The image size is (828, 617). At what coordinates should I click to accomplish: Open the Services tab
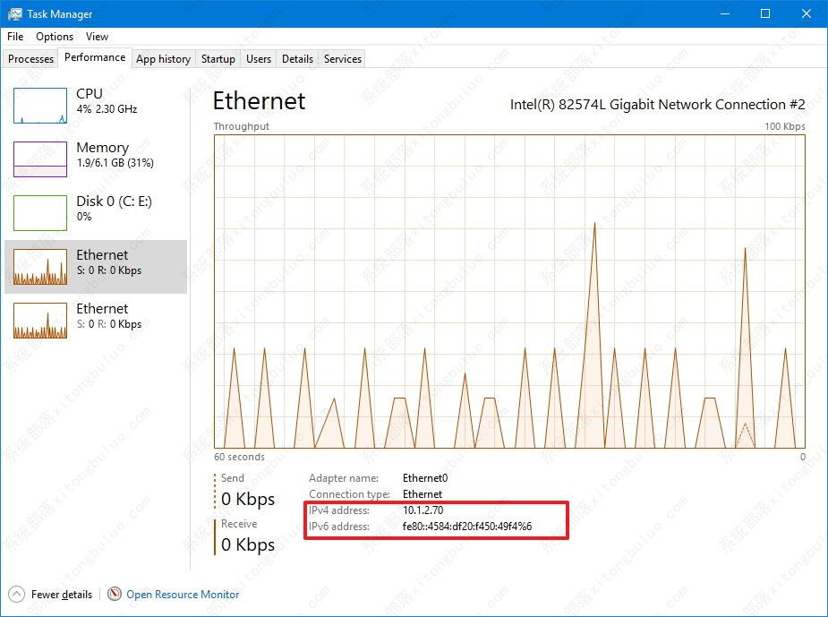click(341, 58)
